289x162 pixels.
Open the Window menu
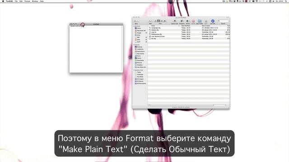(x=35, y=1)
